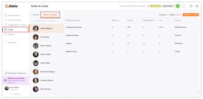The width and height of the screenshot is (203, 99).
Task: Click the 2 Jours balance
Action: pyautogui.click(x=177, y=51)
